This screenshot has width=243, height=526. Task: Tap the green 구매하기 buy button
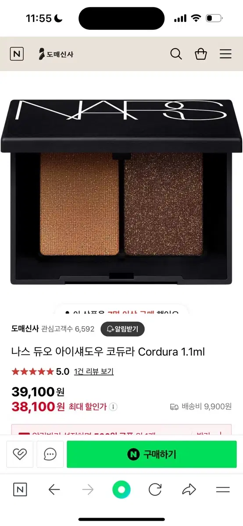coord(152,454)
